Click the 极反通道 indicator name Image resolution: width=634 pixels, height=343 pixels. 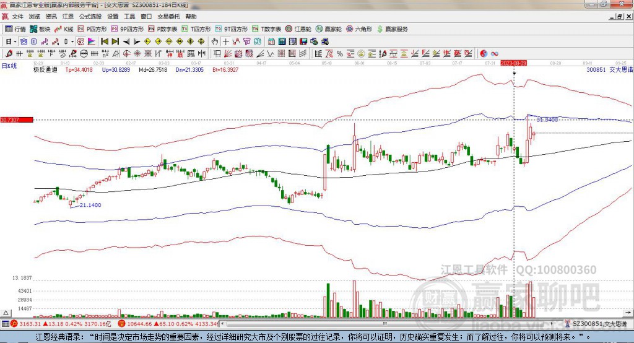pos(45,69)
